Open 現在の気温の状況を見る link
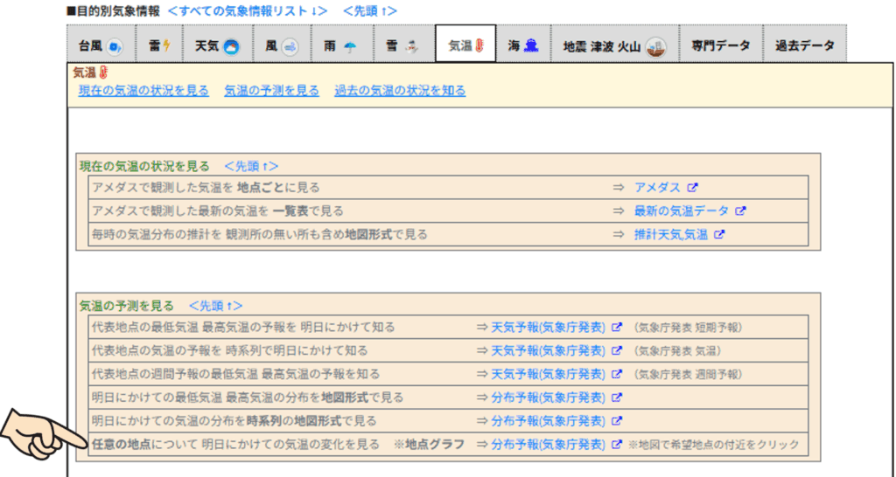This screenshot has width=896, height=477. pyautogui.click(x=143, y=90)
